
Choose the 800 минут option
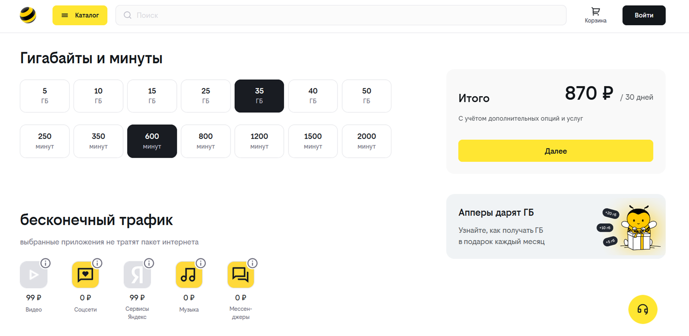pyautogui.click(x=206, y=141)
